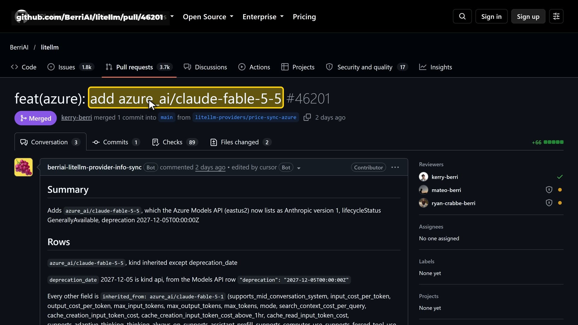
Task: Click the +66 diffstat indicator
Action: pyautogui.click(x=548, y=142)
